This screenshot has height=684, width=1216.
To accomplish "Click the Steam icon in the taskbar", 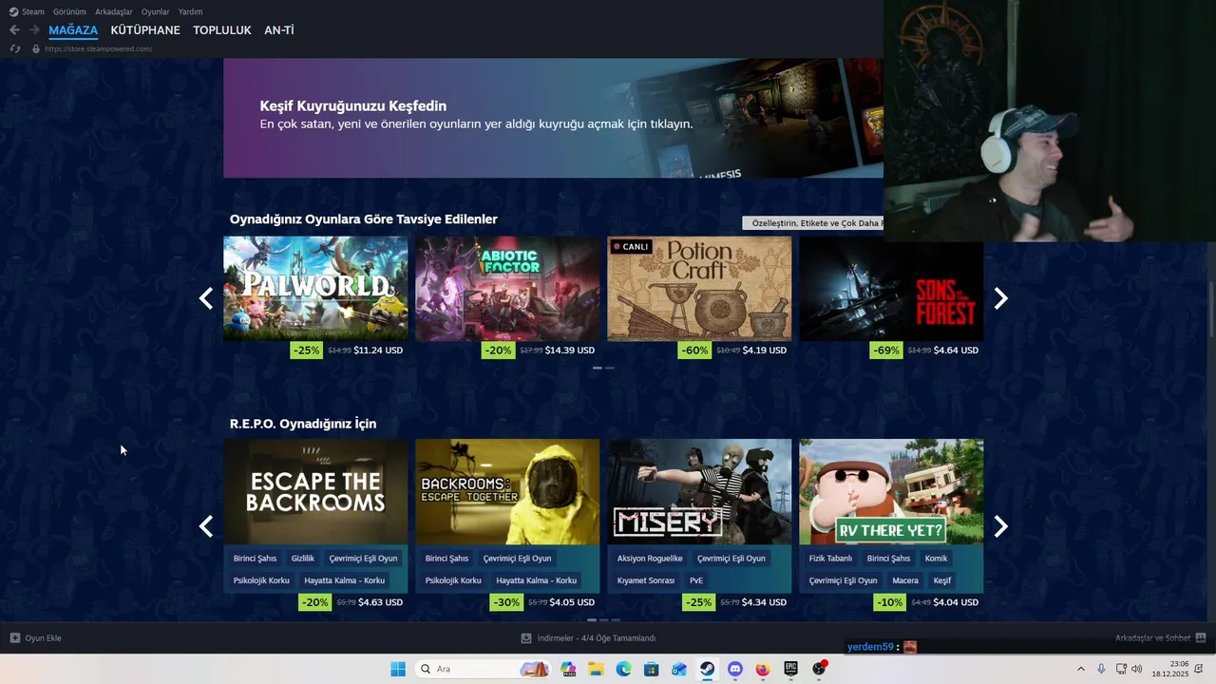I will (708, 669).
